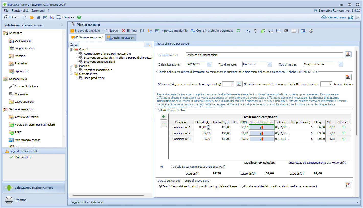Screen dimensions: 363x208
Task: Open the Tipo di rumore dropdown
Action: 269,64
